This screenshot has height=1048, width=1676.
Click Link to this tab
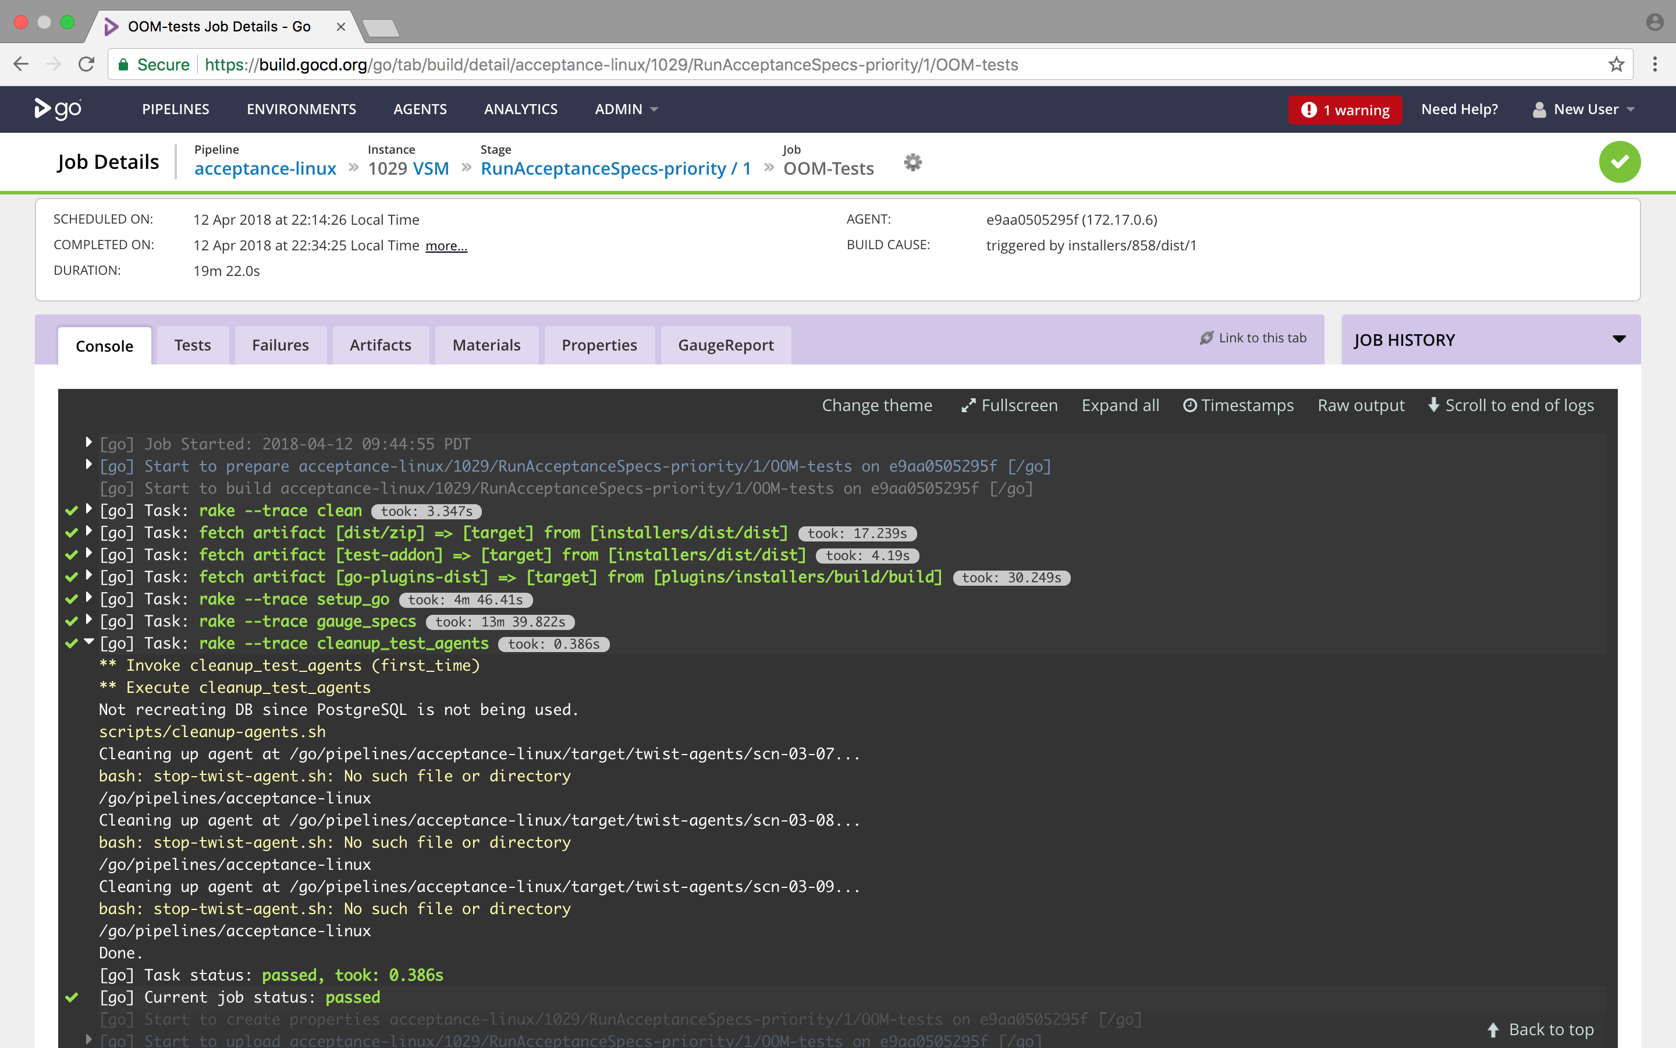pos(1254,338)
